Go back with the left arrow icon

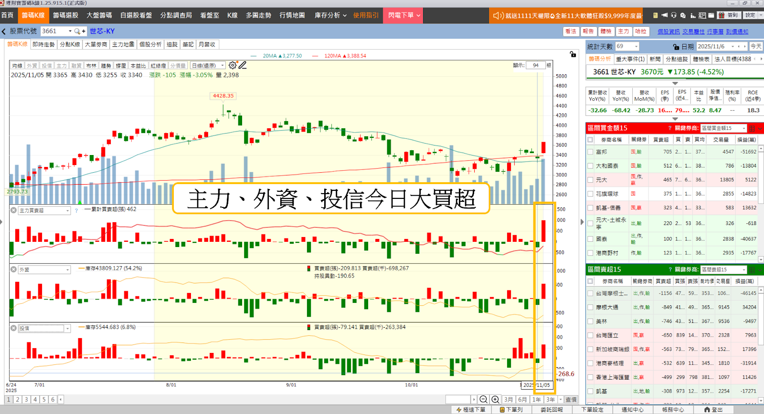4,31
